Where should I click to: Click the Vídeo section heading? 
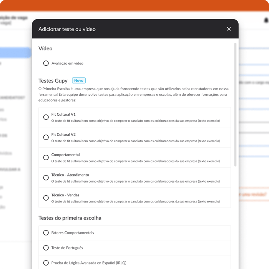pyautogui.click(x=45, y=48)
